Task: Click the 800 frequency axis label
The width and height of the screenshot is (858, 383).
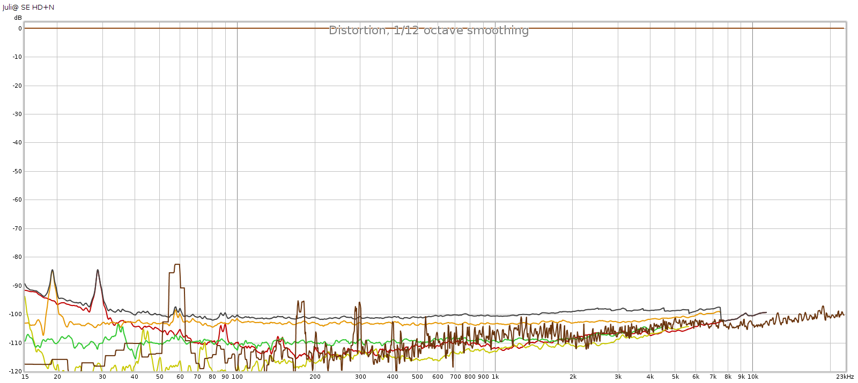Action: [x=470, y=377]
